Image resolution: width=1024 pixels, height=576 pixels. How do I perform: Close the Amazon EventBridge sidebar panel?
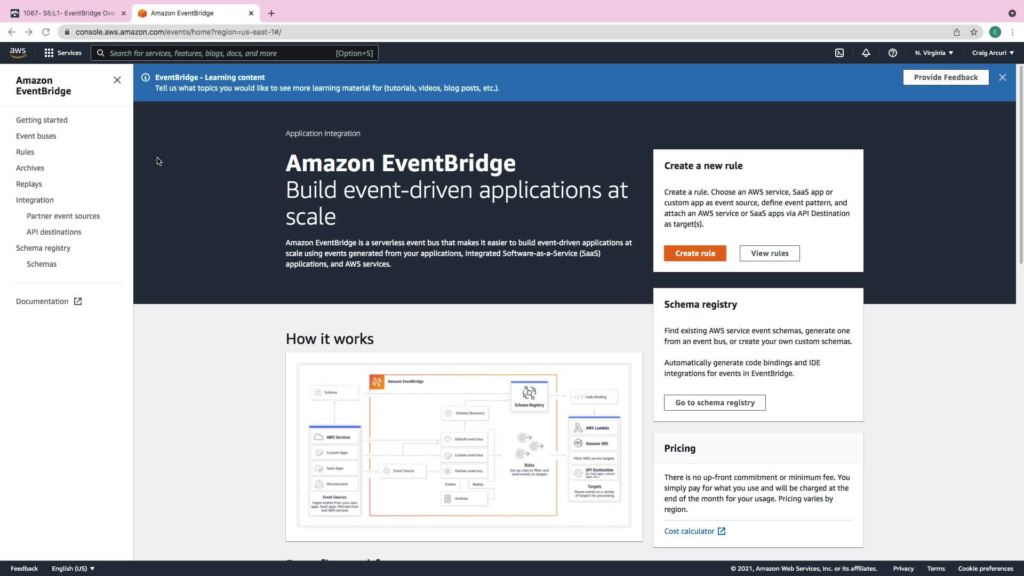(117, 80)
